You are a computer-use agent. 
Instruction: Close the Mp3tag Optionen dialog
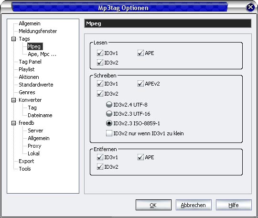tap(251, 7)
